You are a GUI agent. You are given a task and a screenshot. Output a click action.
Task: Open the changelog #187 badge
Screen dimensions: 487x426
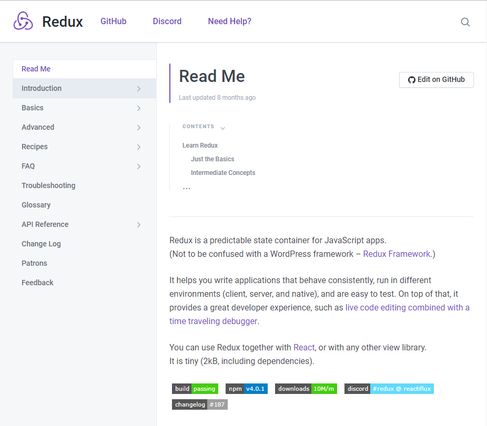pos(200,404)
